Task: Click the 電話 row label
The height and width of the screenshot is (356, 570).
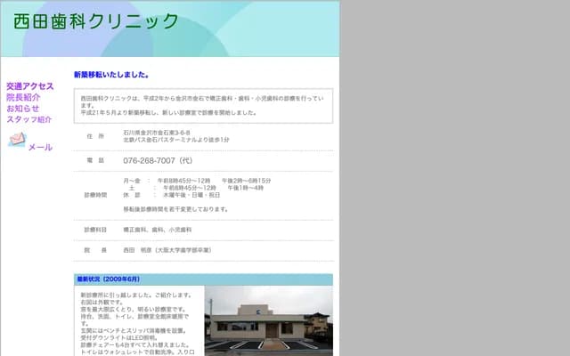Action: coord(95,160)
